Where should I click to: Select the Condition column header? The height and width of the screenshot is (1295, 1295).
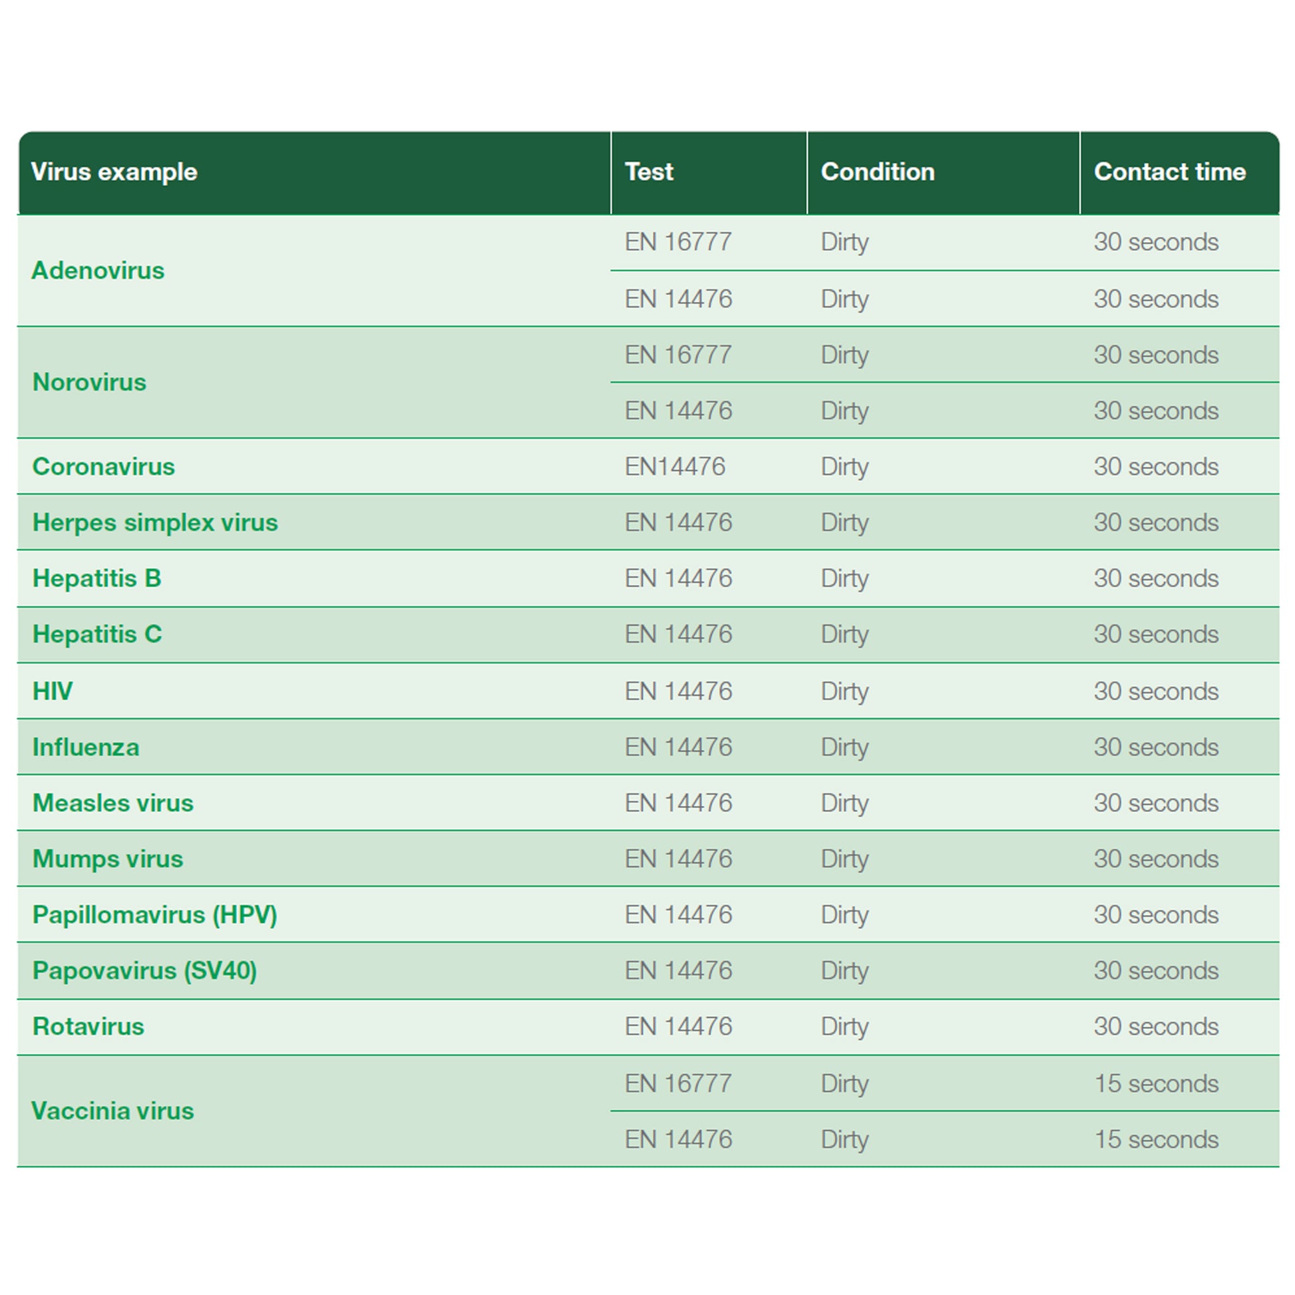coord(876,172)
